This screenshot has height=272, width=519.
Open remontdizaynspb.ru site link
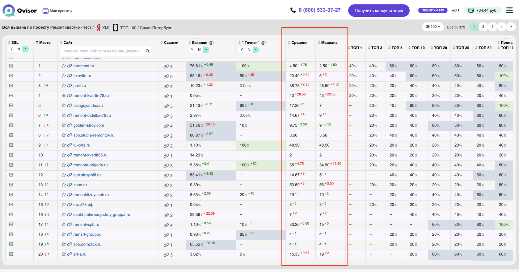pyautogui.click(x=91, y=195)
